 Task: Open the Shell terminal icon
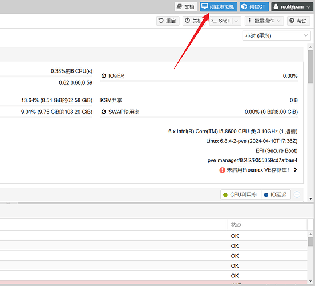213,21
